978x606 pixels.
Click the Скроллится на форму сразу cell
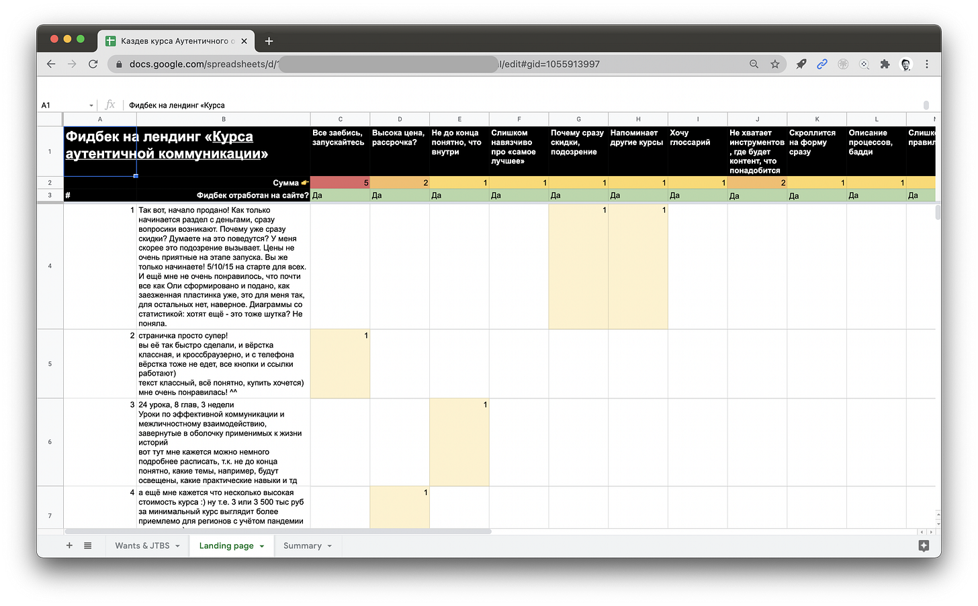[817, 151]
